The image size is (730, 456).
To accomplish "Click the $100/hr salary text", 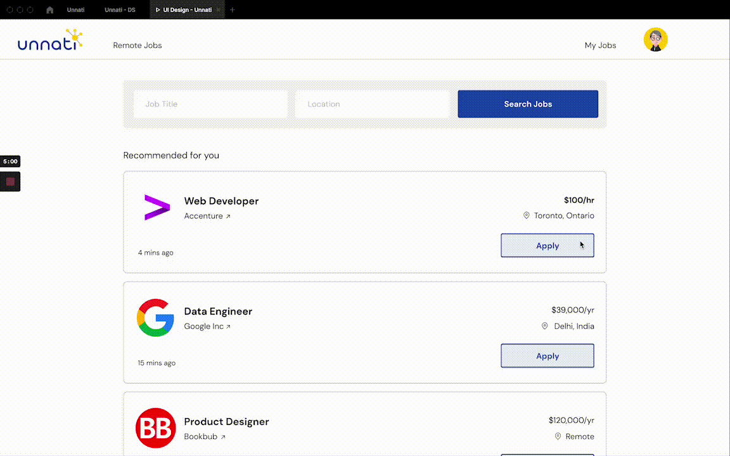I will click(579, 200).
